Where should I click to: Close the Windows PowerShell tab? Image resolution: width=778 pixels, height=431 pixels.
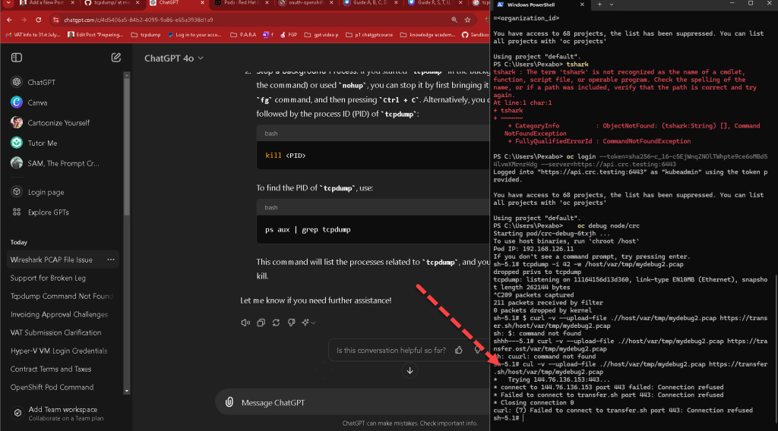click(582, 5)
